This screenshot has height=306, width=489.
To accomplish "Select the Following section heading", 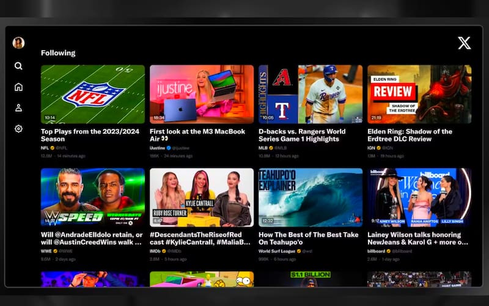I will 58,53.
